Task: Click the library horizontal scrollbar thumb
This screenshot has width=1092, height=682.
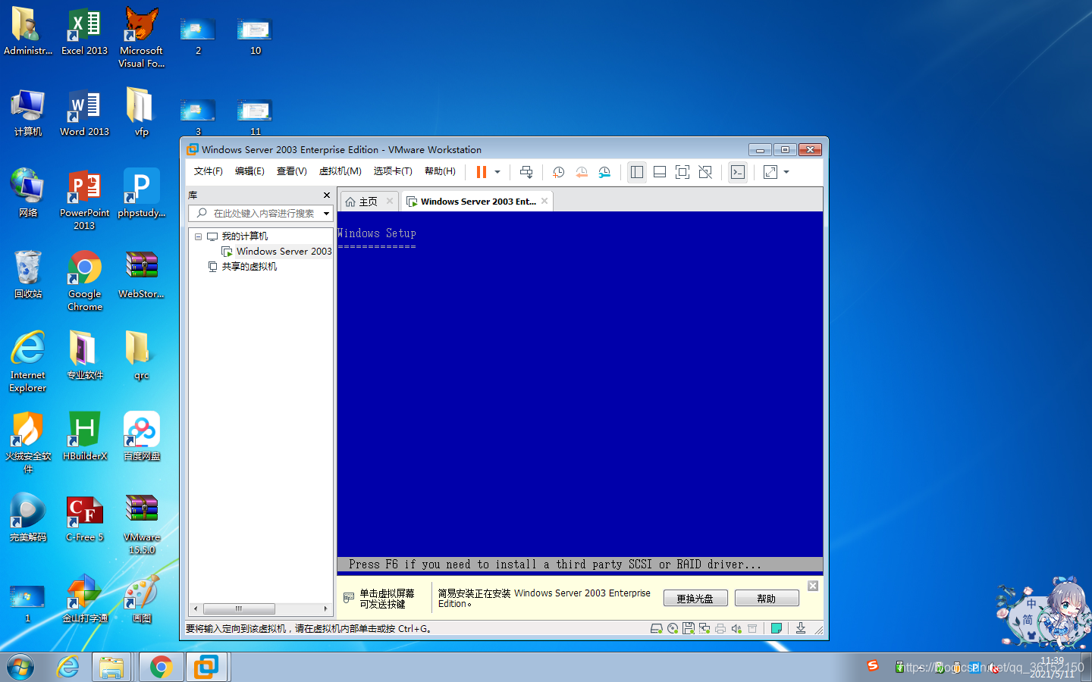Action: tap(239, 608)
